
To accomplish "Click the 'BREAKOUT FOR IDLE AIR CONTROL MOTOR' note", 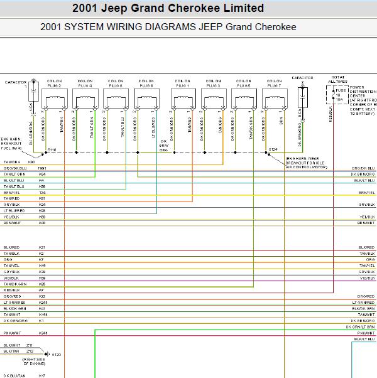I will (307, 163).
